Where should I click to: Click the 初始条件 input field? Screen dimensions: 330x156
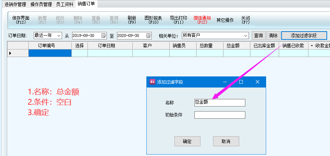pyautogui.click(x=220, y=115)
